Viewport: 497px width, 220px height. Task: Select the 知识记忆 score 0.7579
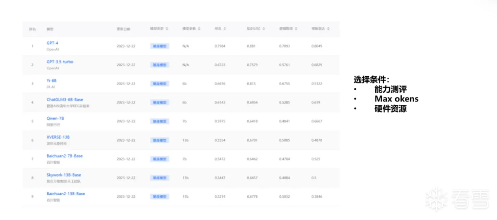[x=252, y=65]
